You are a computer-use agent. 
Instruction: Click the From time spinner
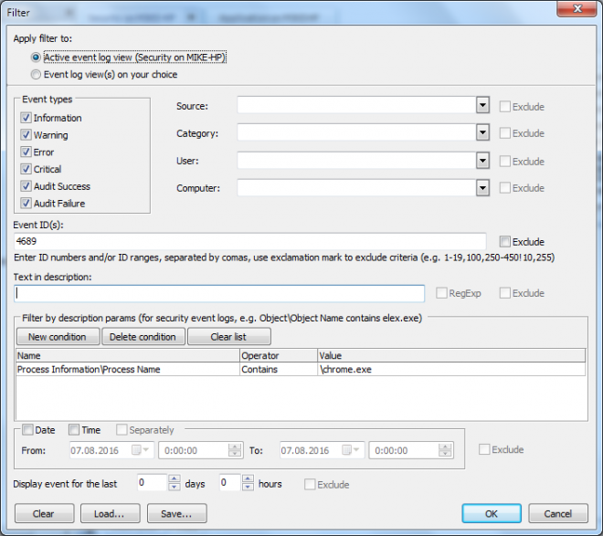pos(235,450)
